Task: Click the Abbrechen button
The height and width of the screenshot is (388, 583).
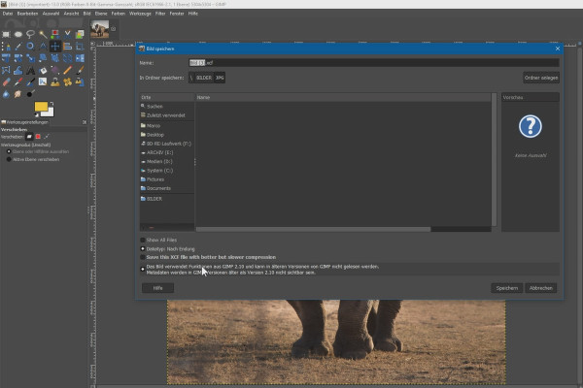Action: tap(541, 288)
